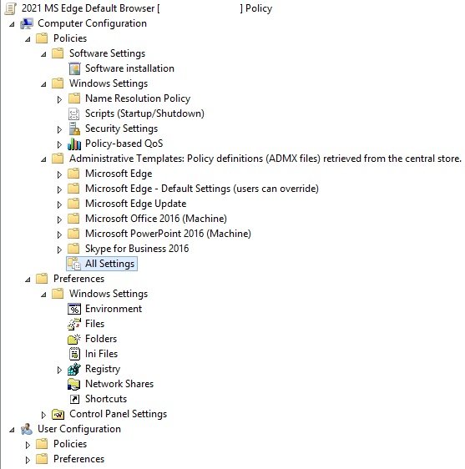Click the Microsoft PowerPoint 2016 (Machine) folder icon
465x469 pixels.
coord(73,234)
